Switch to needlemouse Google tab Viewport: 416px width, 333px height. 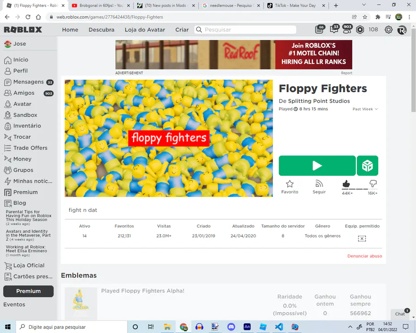[231, 6]
